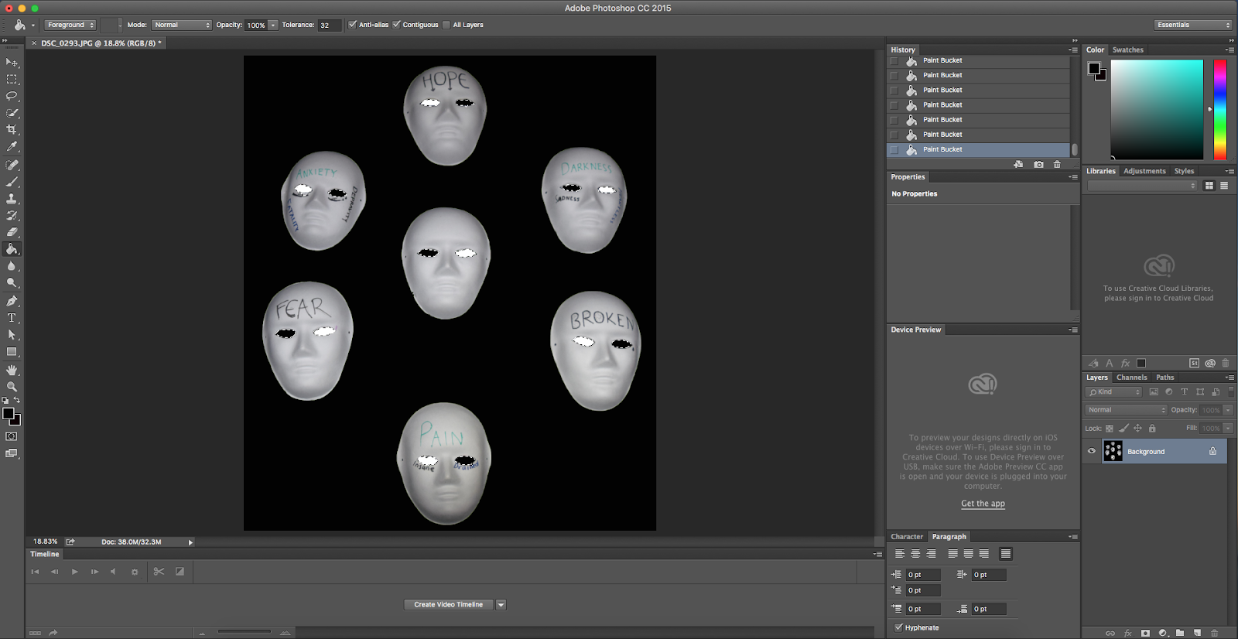The image size is (1238, 639).
Task: Select the Hand tool
Action: coord(12,370)
